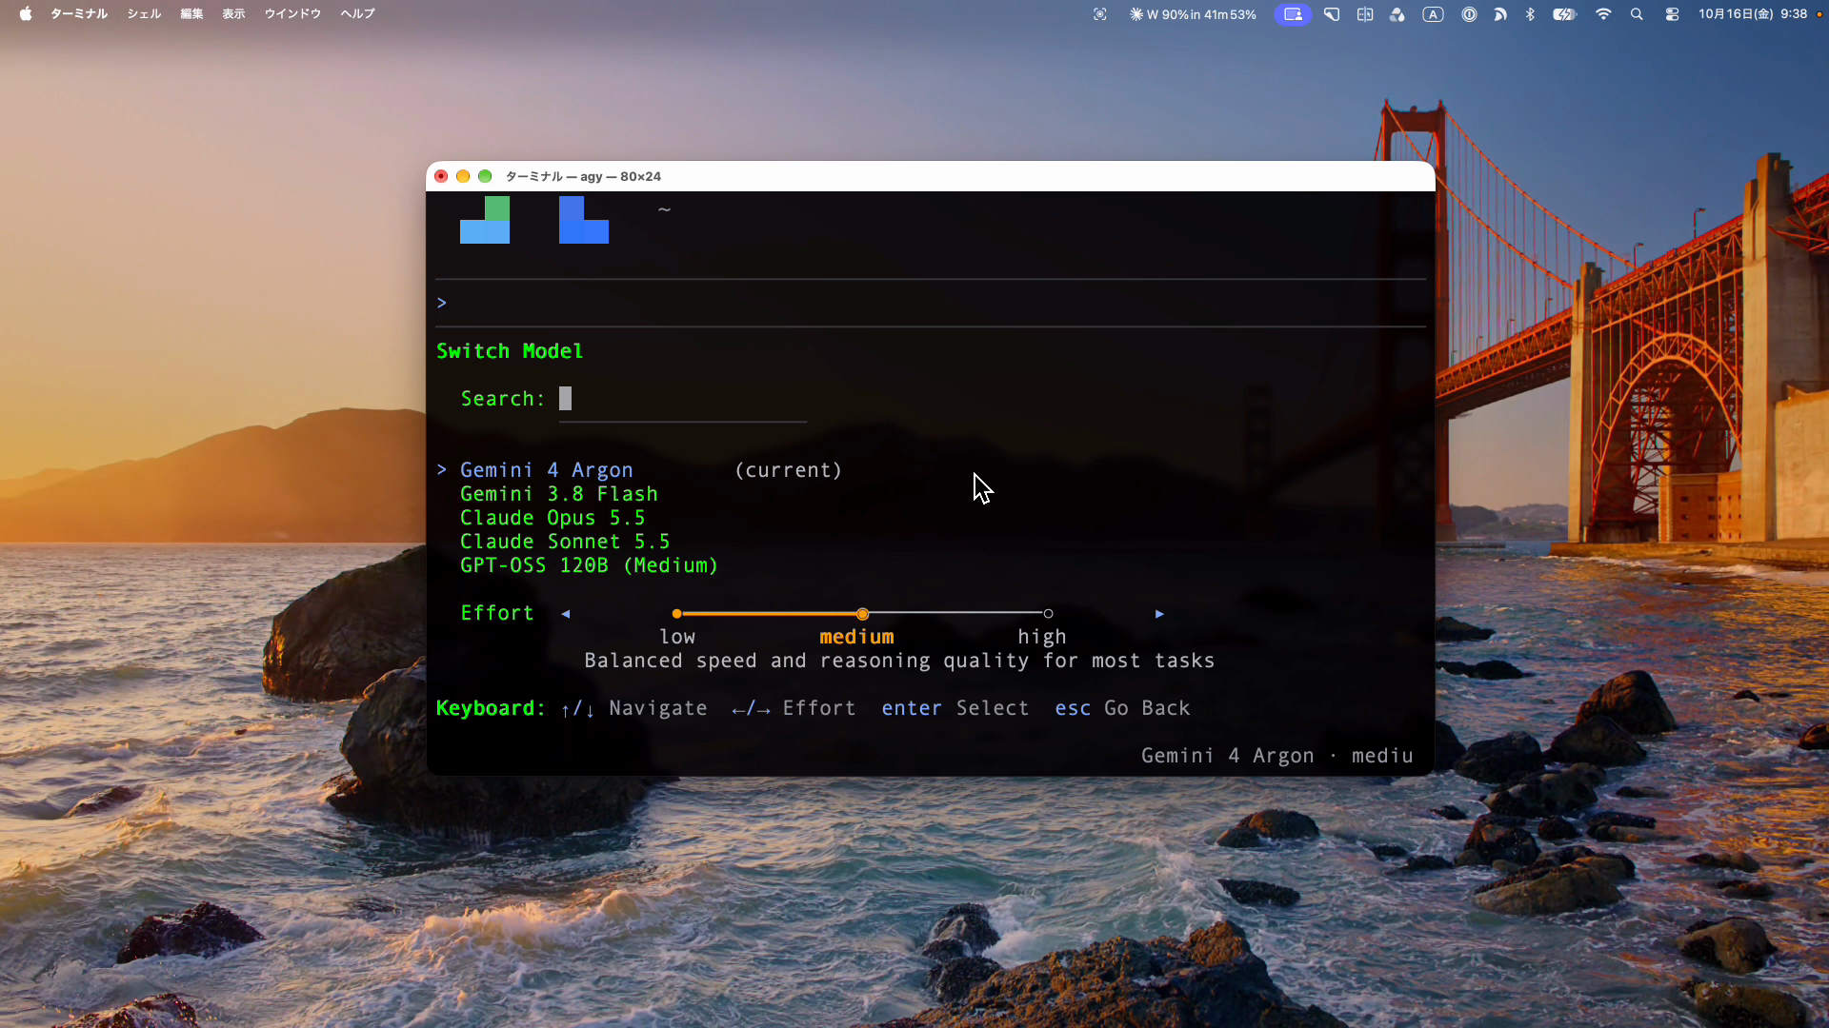Focus the Search input field
Viewport: 1829px width, 1028px height.
[x=682, y=400]
